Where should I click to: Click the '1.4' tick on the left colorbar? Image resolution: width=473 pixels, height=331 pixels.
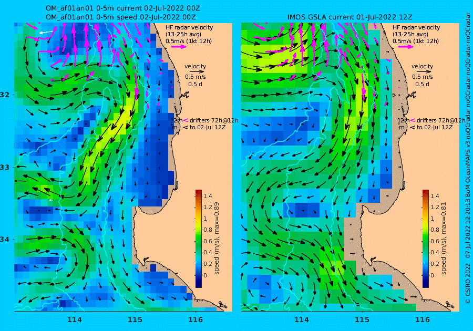(208, 196)
